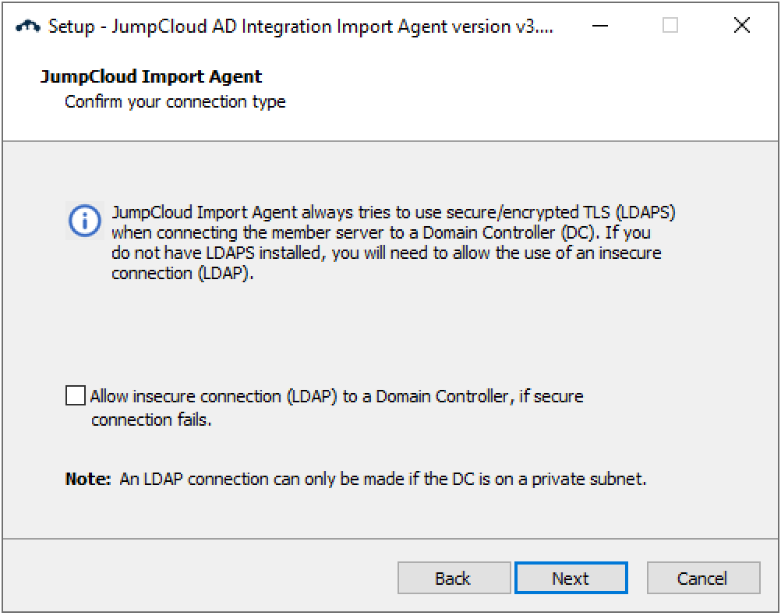
Task: Click the 'connection (LDAP).' end of info text
Action: pyautogui.click(x=183, y=274)
